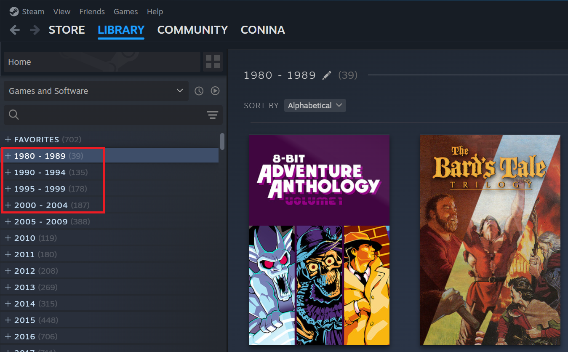568x352 pixels.
Task: Open the Alphabetical sort dropdown
Action: click(x=315, y=106)
